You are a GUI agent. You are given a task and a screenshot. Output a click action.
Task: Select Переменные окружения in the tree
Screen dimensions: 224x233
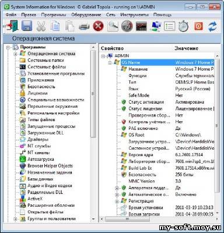pos(52,107)
